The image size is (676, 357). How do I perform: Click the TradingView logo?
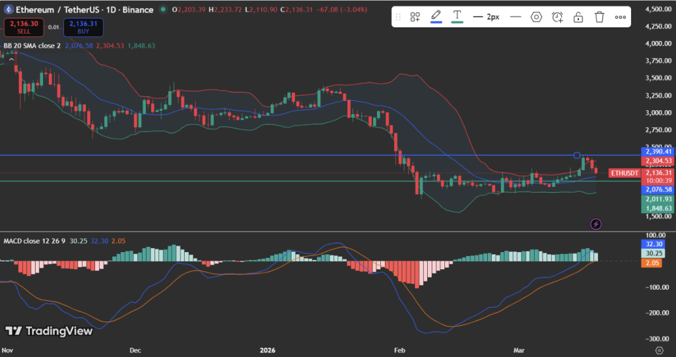[49, 331]
